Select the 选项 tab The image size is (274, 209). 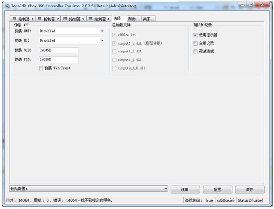pos(119,19)
